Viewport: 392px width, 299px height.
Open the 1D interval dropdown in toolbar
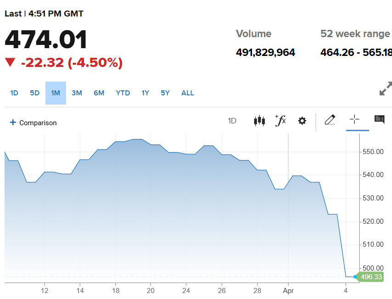click(x=232, y=121)
